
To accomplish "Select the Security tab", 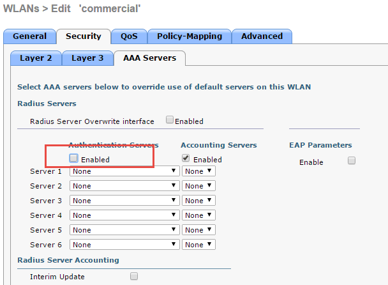I will tap(84, 36).
